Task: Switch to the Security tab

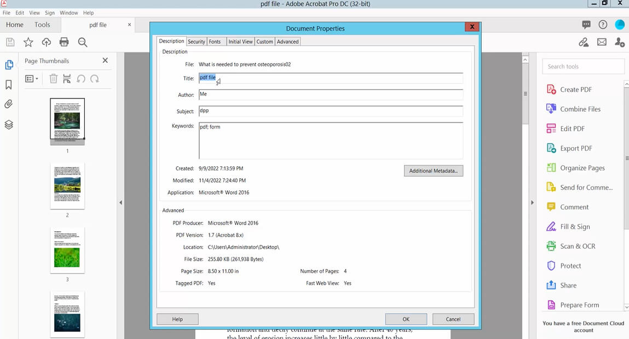Action: click(x=197, y=41)
